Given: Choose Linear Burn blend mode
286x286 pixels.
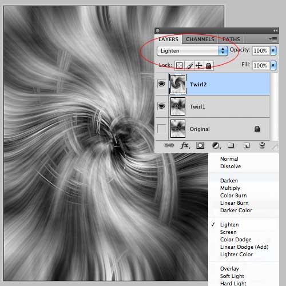Looking at the screenshot, I should point(235,203).
